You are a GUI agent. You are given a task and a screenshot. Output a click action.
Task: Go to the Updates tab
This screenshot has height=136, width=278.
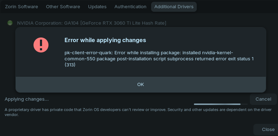tap(97, 7)
